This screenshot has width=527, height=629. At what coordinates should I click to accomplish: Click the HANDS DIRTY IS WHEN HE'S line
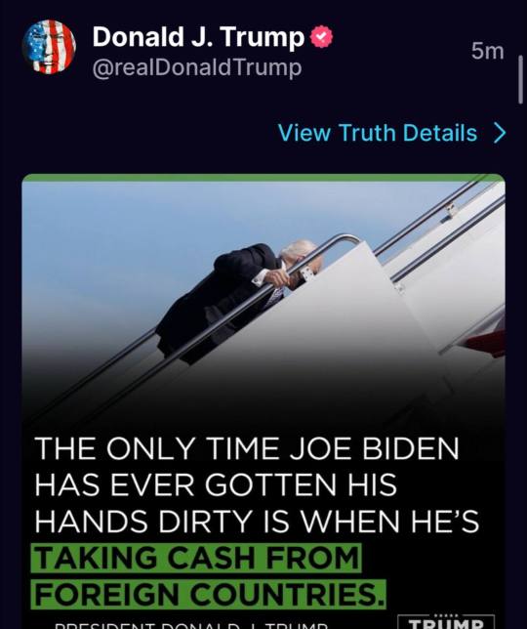(257, 522)
